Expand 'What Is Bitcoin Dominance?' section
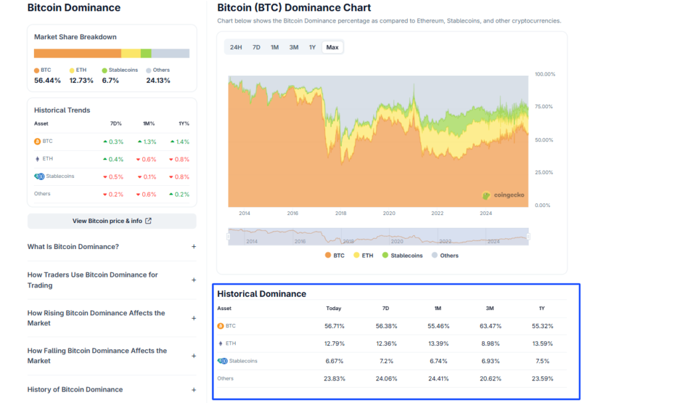This screenshot has width=680, height=403. click(194, 247)
